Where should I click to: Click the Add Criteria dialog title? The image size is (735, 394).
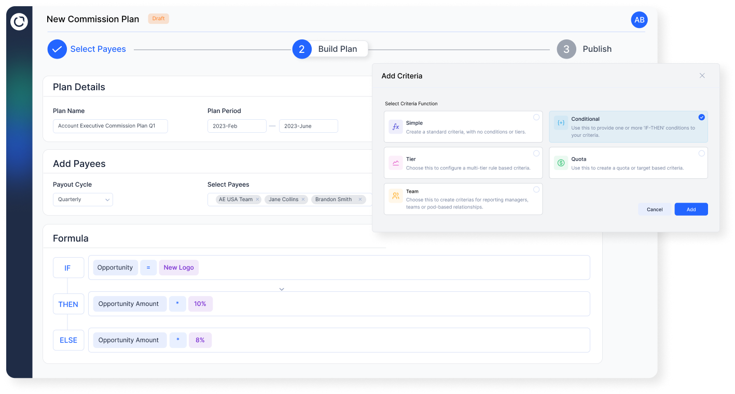pyautogui.click(x=402, y=76)
